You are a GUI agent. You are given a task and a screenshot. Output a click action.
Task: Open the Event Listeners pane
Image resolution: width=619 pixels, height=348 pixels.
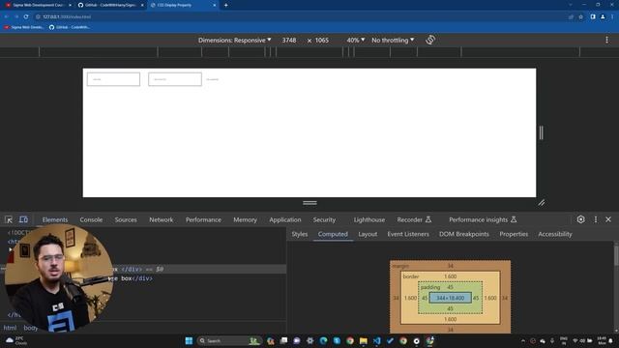pyautogui.click(x=408, y=234)
